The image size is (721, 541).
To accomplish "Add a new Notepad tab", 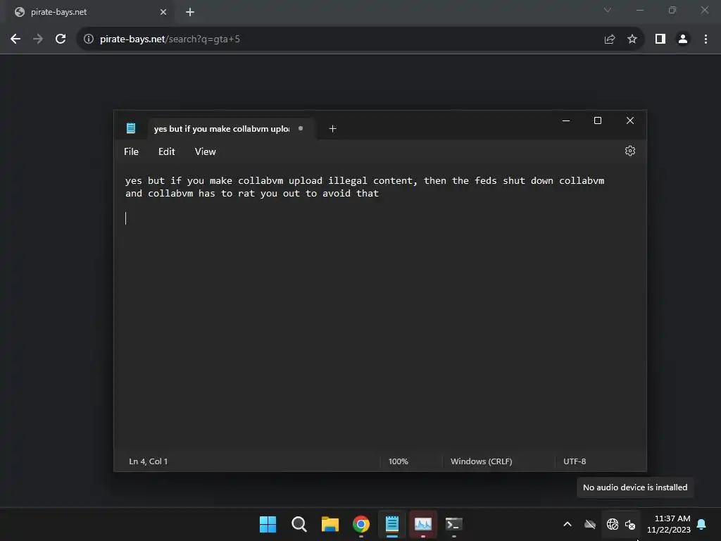I will tap(332, 129).
